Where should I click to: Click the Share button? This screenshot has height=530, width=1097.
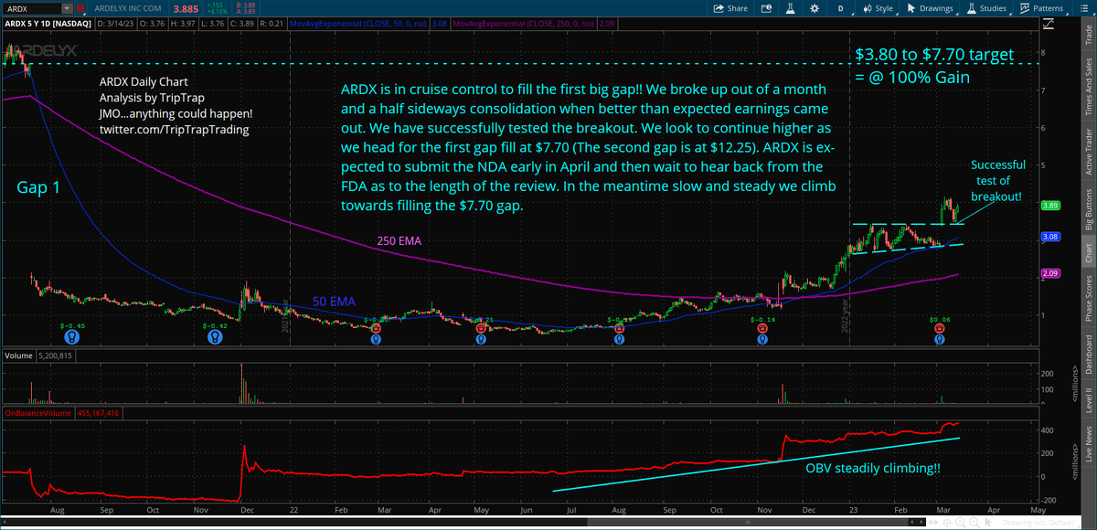731,8
